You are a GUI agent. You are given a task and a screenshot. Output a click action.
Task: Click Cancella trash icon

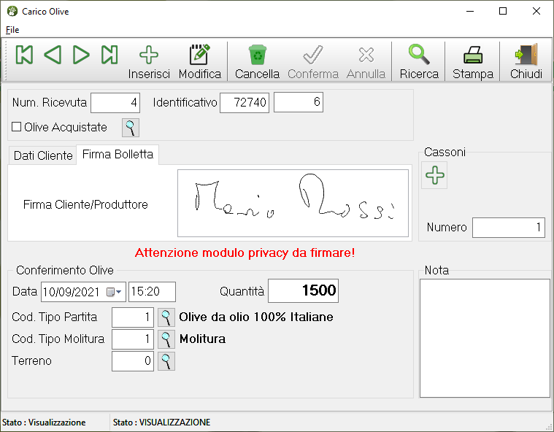[x=257, y=55]
